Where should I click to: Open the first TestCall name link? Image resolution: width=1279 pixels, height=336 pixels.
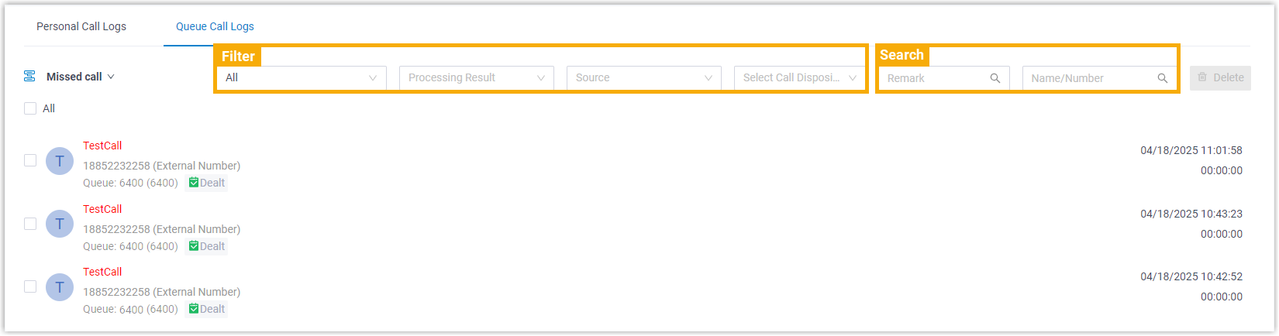click(102, 146)
